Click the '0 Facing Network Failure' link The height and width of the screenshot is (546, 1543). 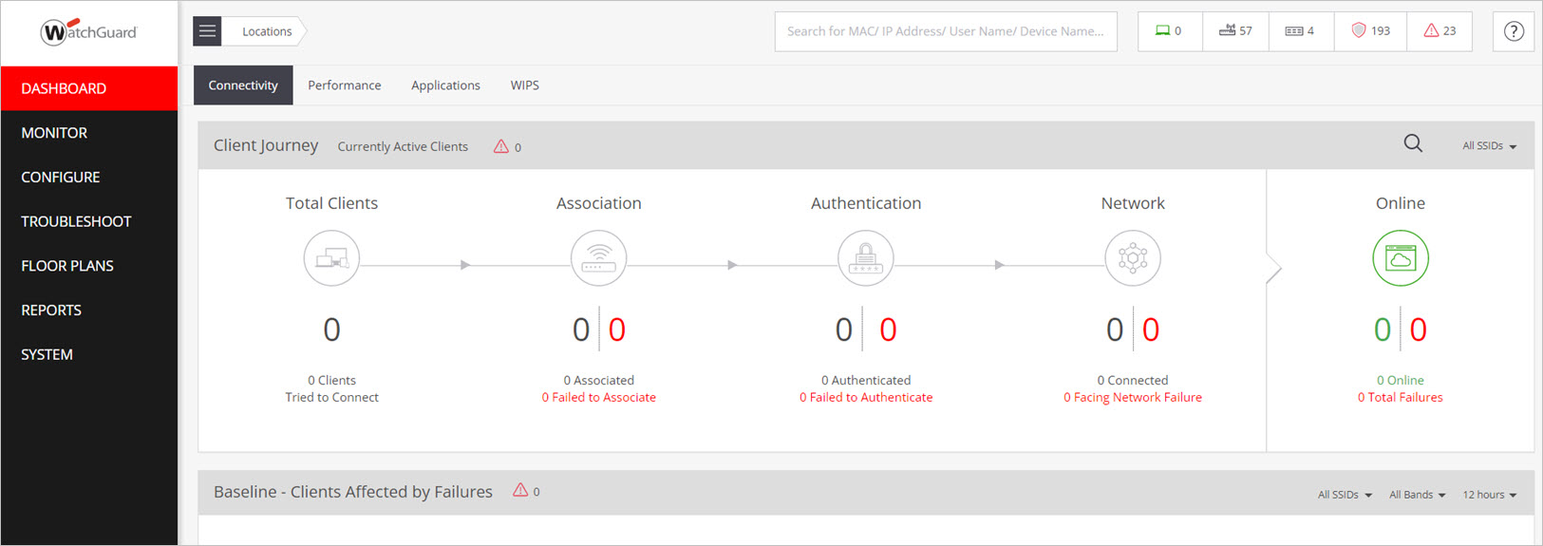click(x=1133, y=398)
